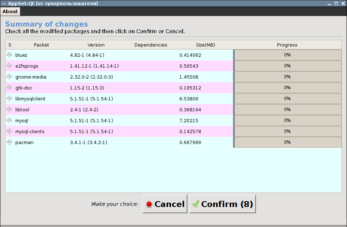Click the pacman progress bar

[287, 142]
